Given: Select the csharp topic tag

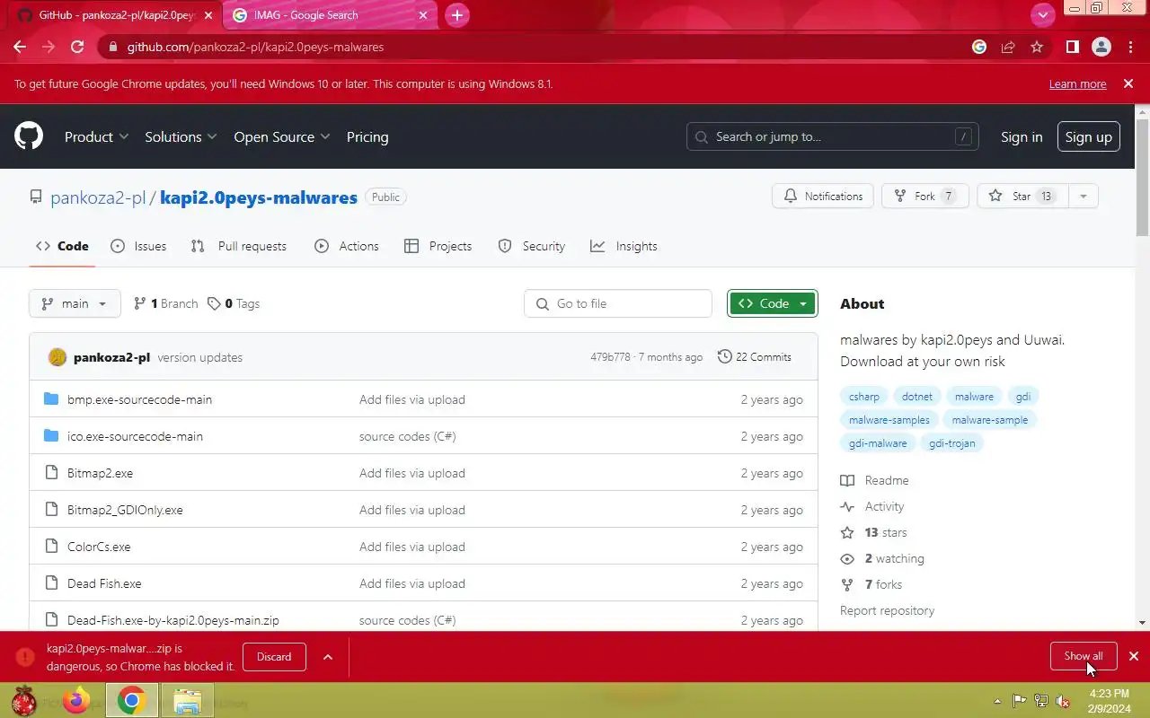Looking at the screenshot, I should click(864, 396).
